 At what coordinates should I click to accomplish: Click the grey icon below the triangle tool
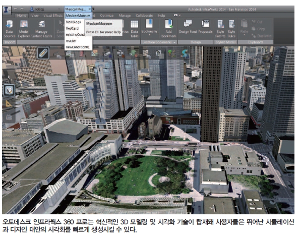tap(9, 117)
